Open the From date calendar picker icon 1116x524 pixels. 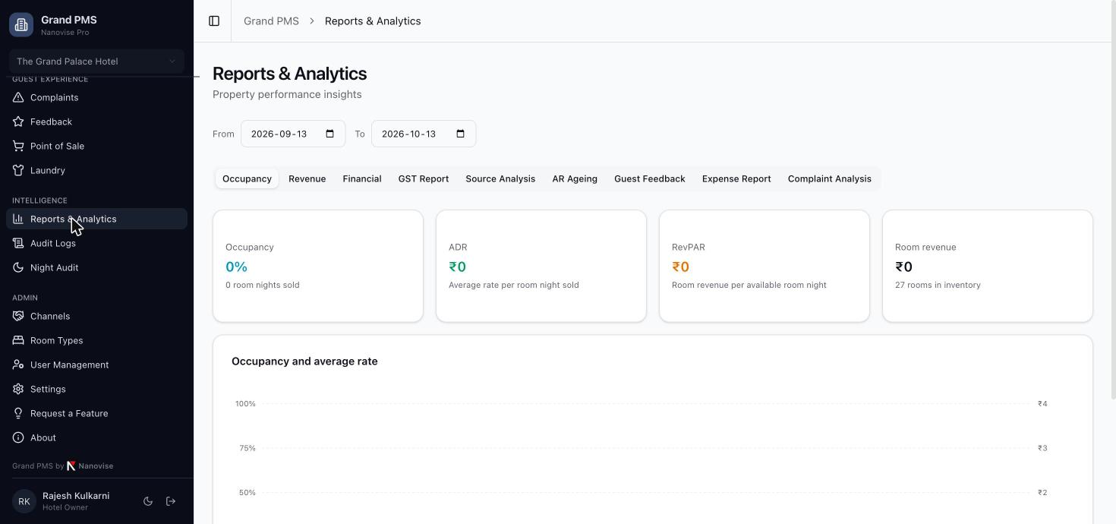[x=330, y=134]
